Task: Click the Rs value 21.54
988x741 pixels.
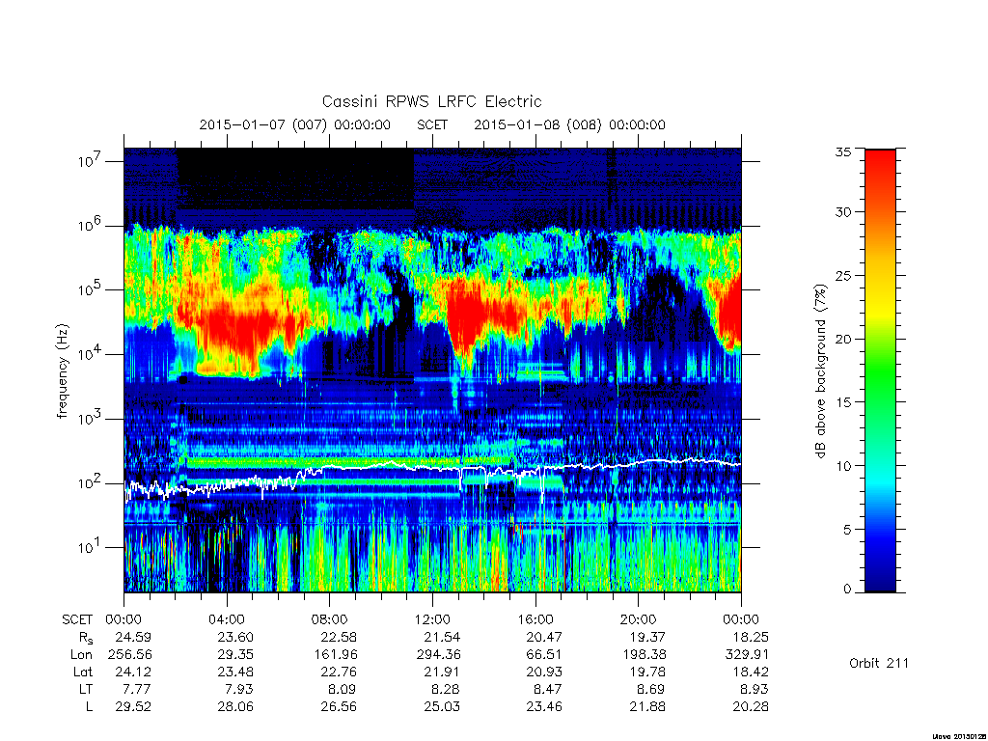Action: (442, 637)
